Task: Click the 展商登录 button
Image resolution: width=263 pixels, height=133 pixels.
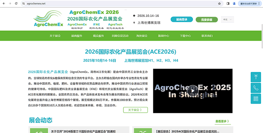Action: pos(181,20)
